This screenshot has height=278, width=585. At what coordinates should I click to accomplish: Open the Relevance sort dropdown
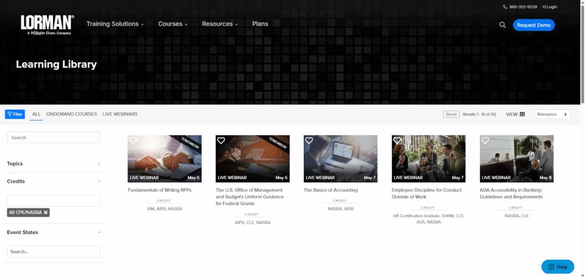(x=552, y=114)
